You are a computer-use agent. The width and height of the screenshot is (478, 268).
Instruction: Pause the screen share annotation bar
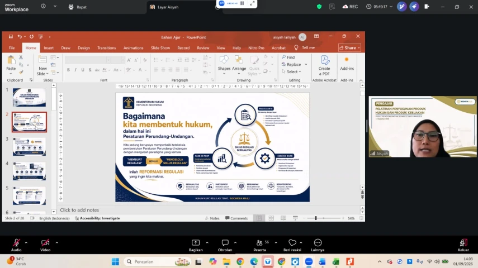pos(242,3)
